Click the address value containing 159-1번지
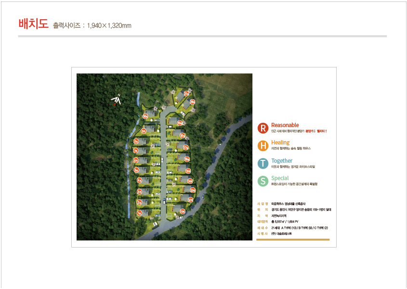 [301, 210]
